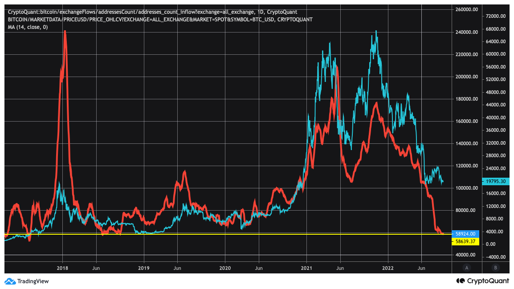The image size is (514, 289).
Task: Click the 2022 label on time axis
Action: 388,268
